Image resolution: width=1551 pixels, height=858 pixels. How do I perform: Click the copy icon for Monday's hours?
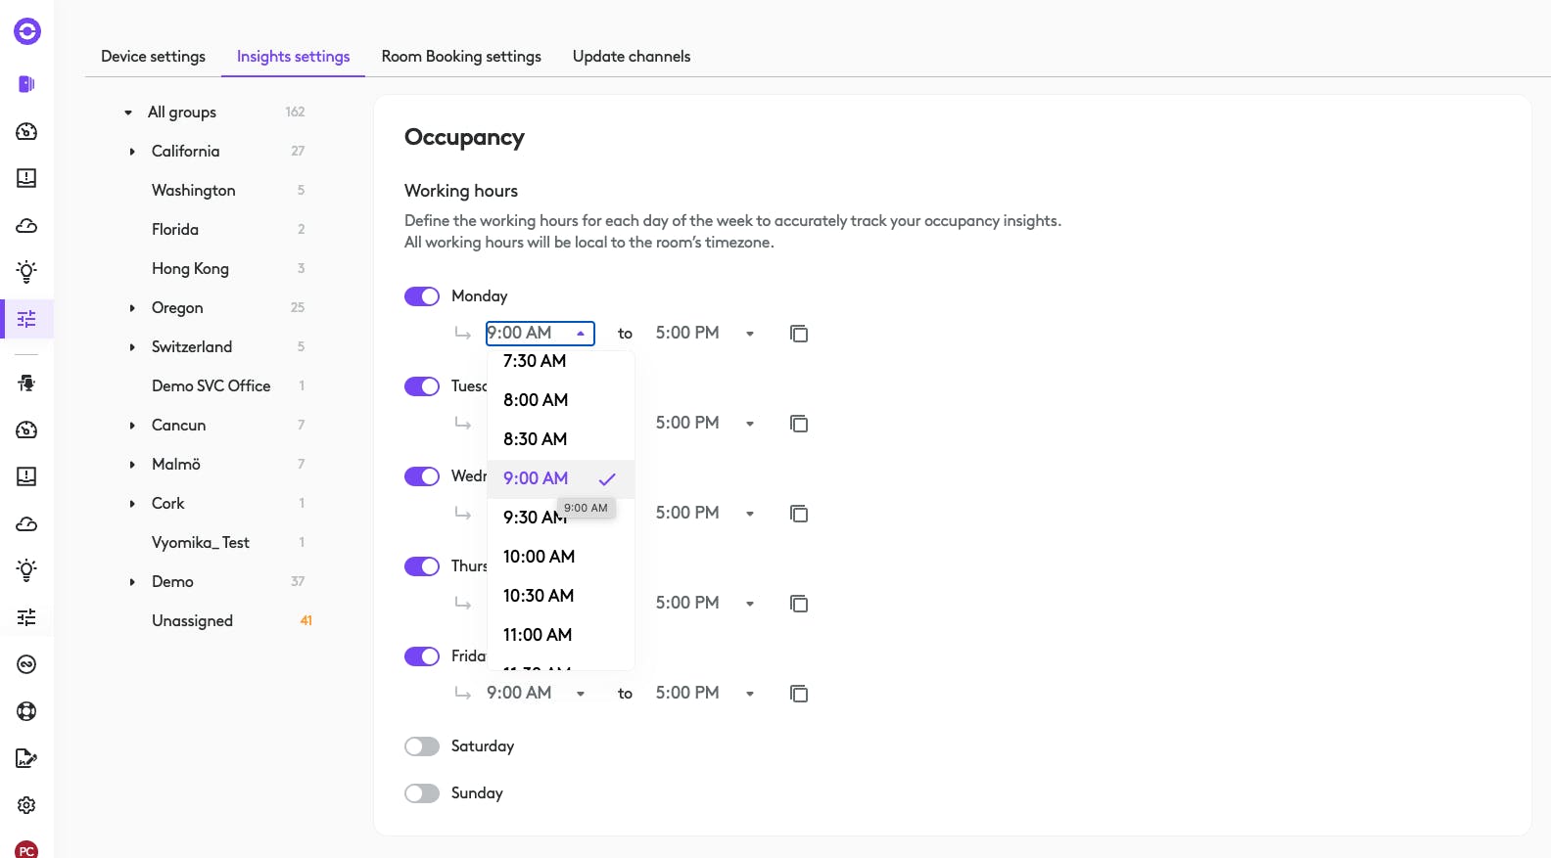(x=799, y=334)
